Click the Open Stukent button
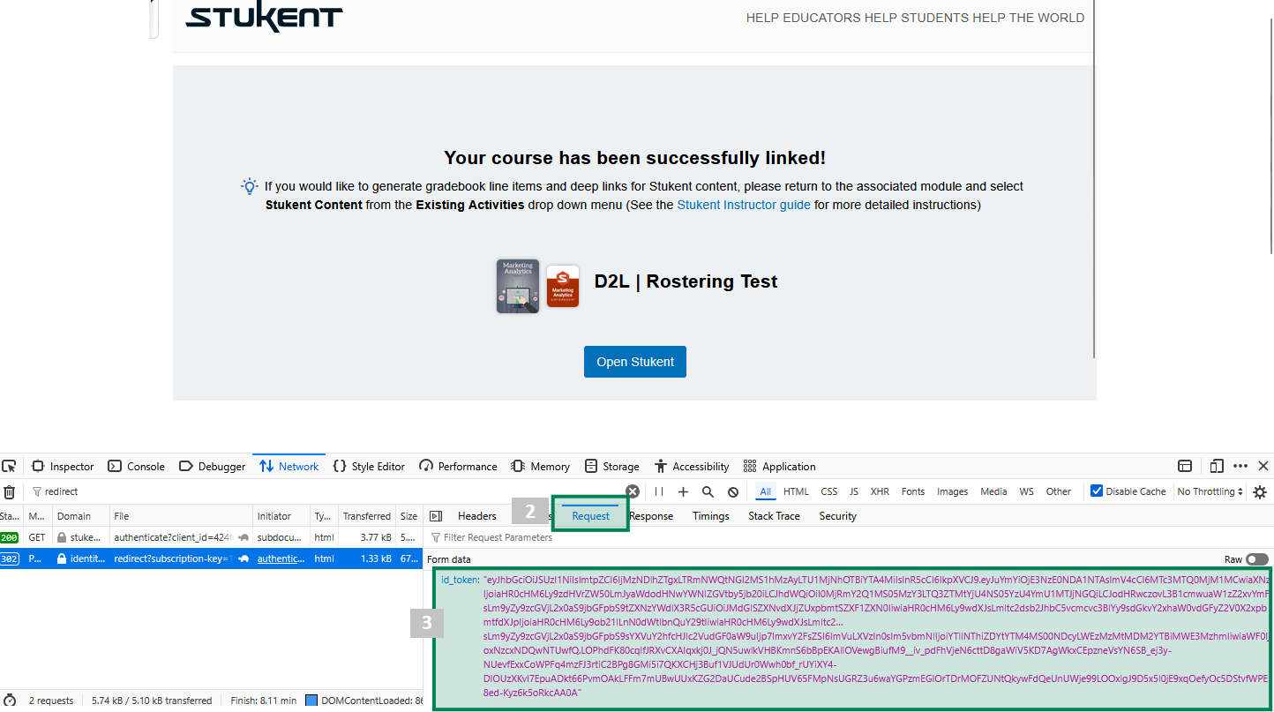The height and width of the screenshot is (712, 1274). (635, 362)
